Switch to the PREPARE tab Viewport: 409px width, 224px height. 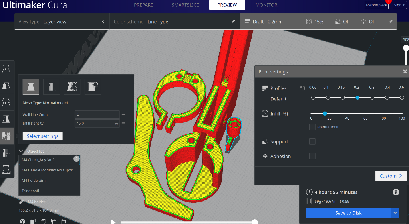pyautogui.click(x=144, y=5)
